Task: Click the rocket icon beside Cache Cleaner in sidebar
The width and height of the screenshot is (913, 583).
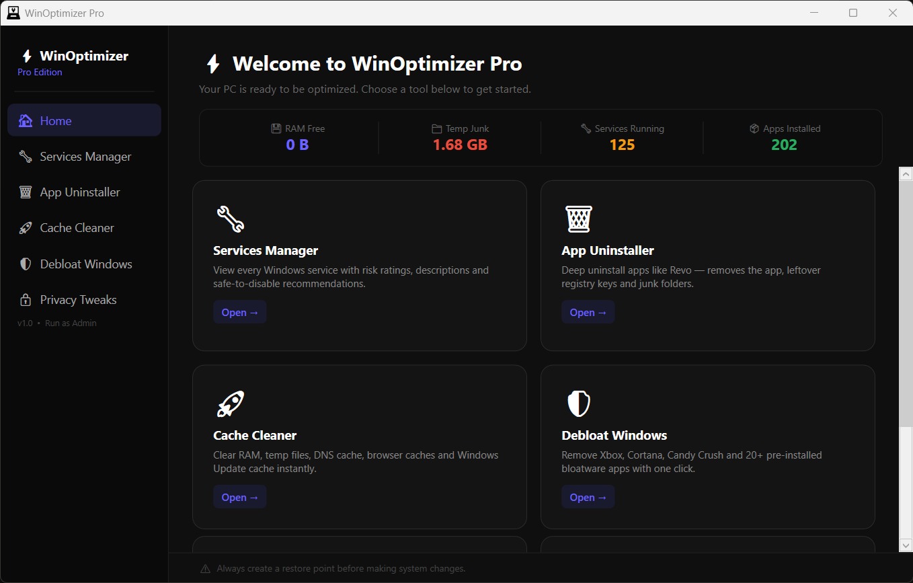Action: 26,228
